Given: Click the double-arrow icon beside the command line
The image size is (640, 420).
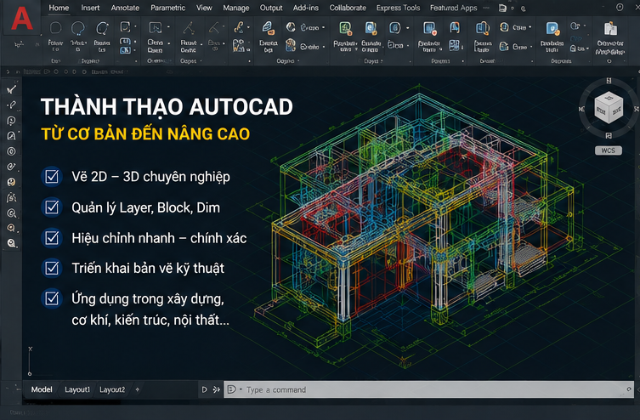Looking at the screenshot, I should click(217, 389).
